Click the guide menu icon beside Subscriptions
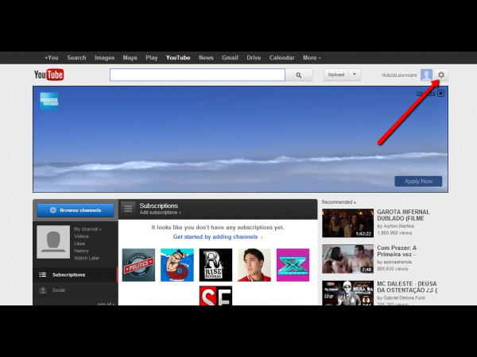The width and height of the screenshot is (477, 357). 128,209
